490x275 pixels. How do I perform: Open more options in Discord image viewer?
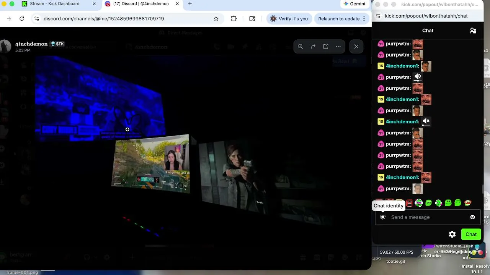coord(338,47)
